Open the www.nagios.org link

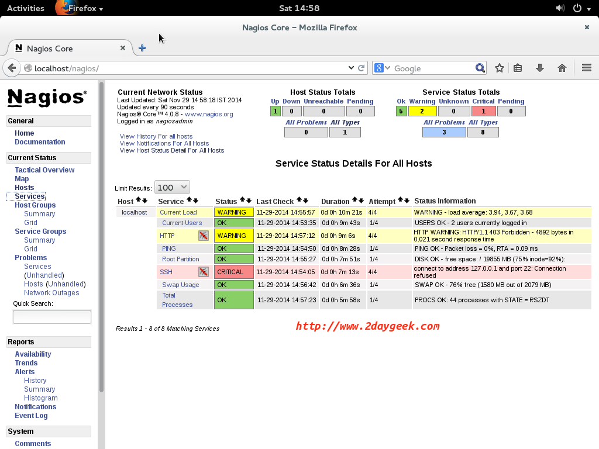(209, 114)
